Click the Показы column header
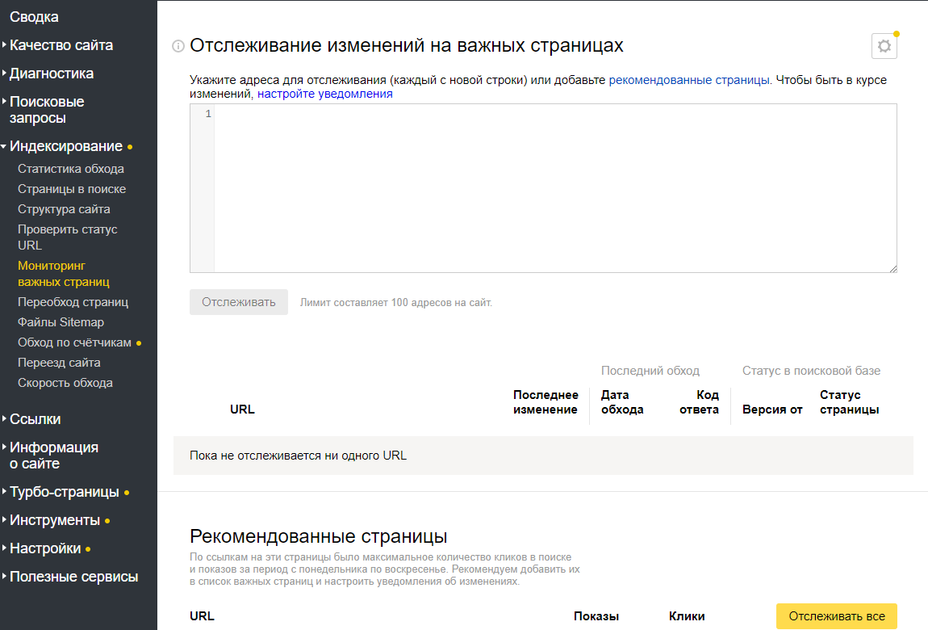The width and height of the screenshot is (928, 630). [596, 616]
